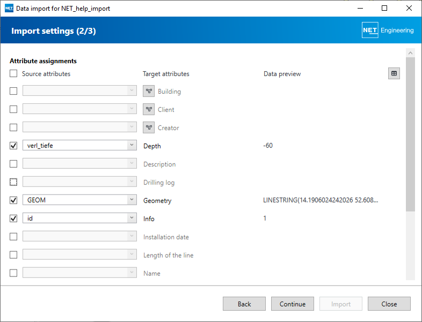
Task: Click the Import settings (2/3) title
Action: pyautogui.click(x=54, y=31)
